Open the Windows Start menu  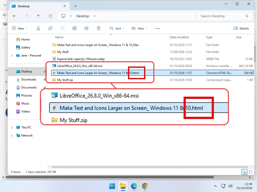coord(112,186)
